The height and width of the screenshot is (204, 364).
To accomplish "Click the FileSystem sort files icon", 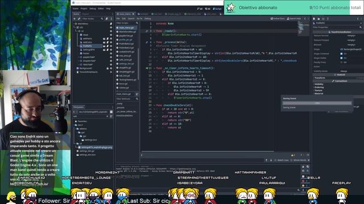I will point(111,116).
